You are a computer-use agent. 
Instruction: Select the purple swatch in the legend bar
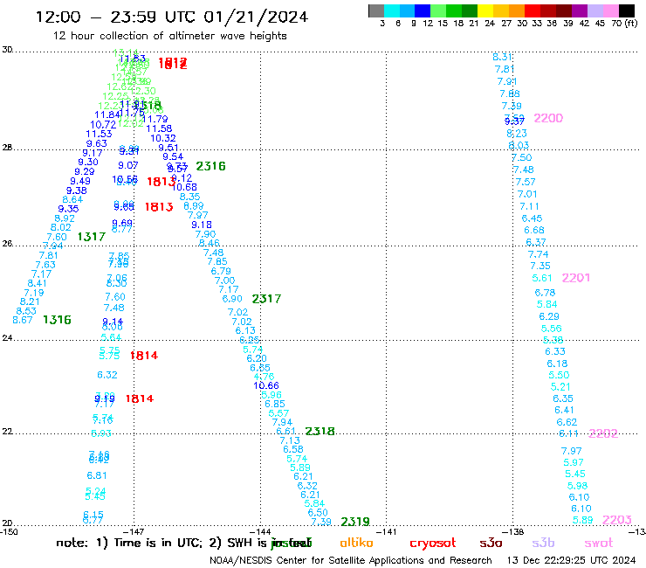[x=580, y=10]
